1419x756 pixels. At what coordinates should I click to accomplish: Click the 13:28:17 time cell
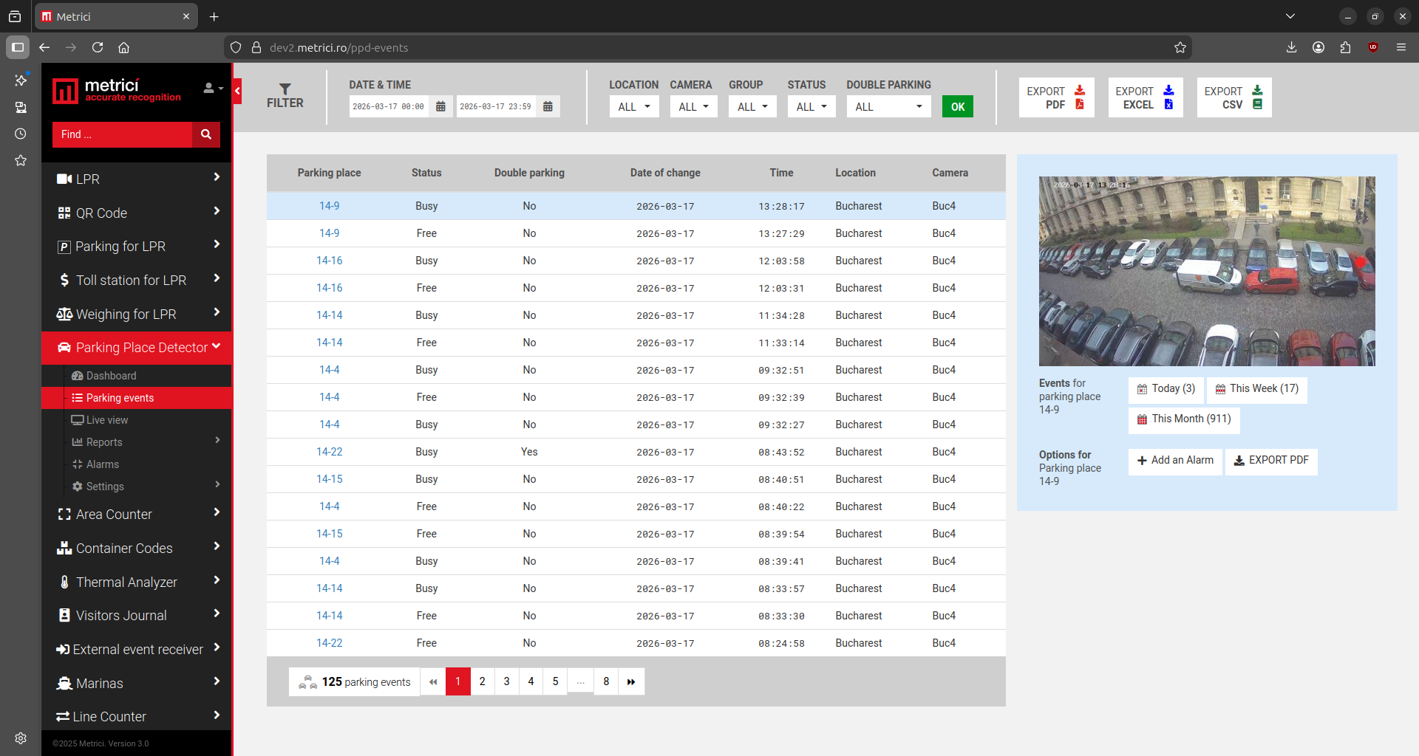pos(781,207)
